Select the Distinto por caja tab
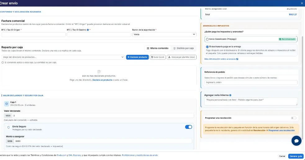This screenshot has width=305, height=160. click(184, 48)
